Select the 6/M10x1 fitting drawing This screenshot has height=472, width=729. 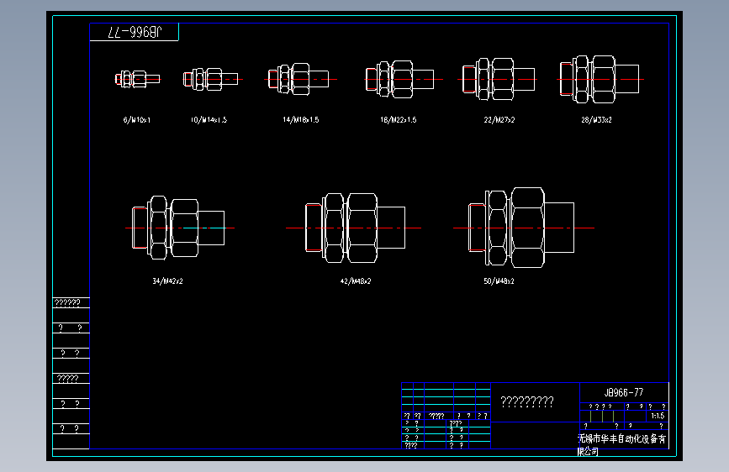point(138,79)
